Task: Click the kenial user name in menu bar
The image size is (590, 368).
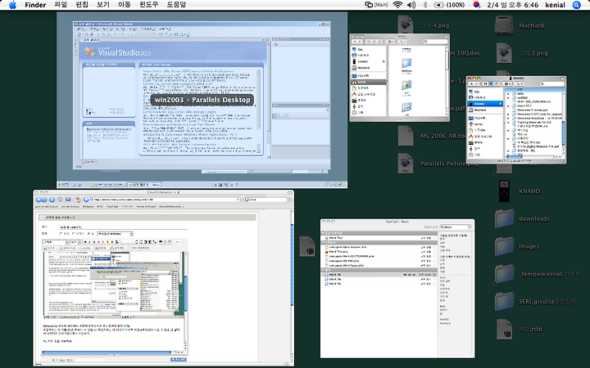Action: 556,5
